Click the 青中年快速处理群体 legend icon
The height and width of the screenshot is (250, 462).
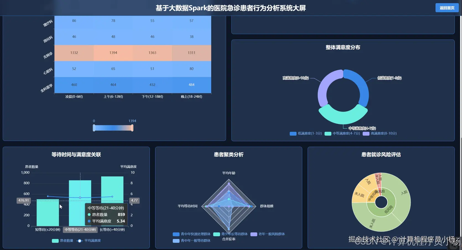pos(176,234)
